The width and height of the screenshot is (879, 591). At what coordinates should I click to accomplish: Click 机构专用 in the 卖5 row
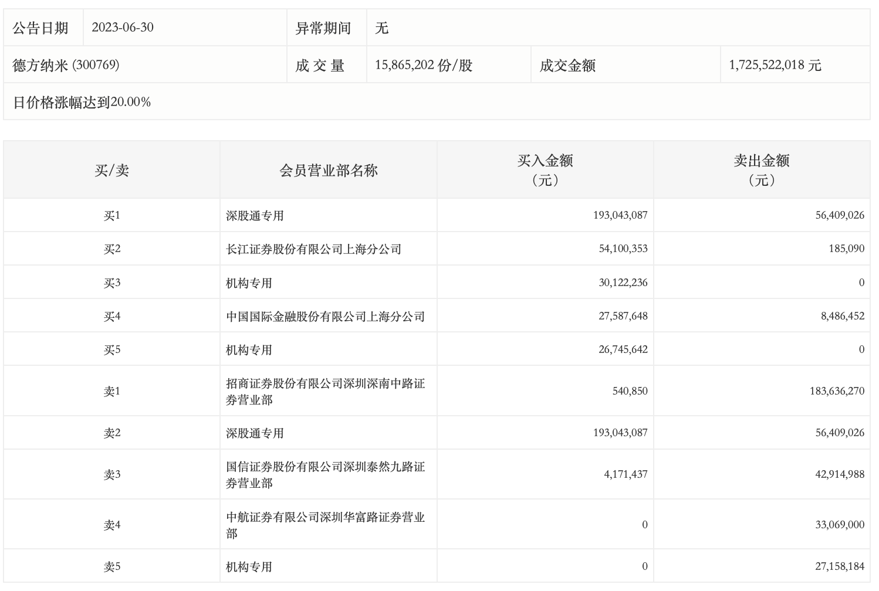[x=249, y=567]
